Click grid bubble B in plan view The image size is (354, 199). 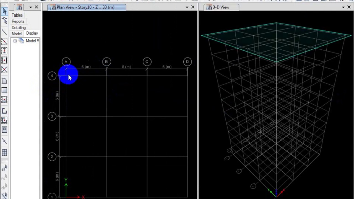(106, 62)
